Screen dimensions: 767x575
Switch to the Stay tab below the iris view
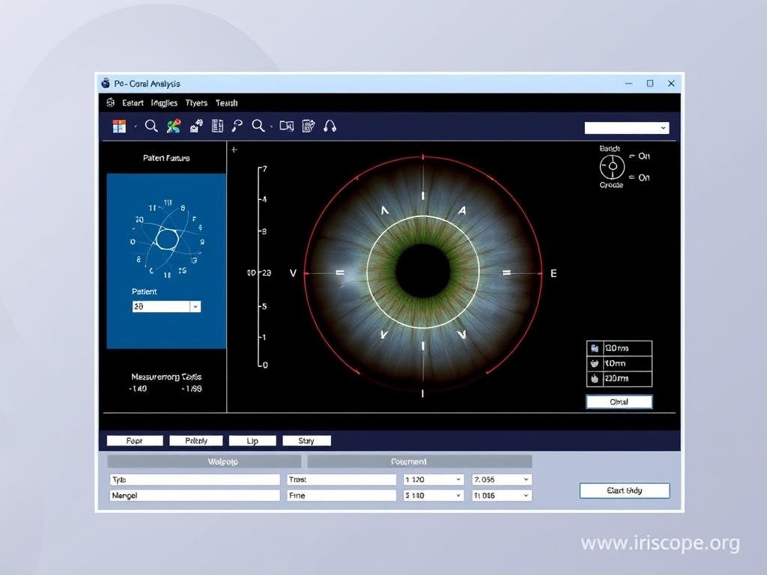click(x=307, y=440)
